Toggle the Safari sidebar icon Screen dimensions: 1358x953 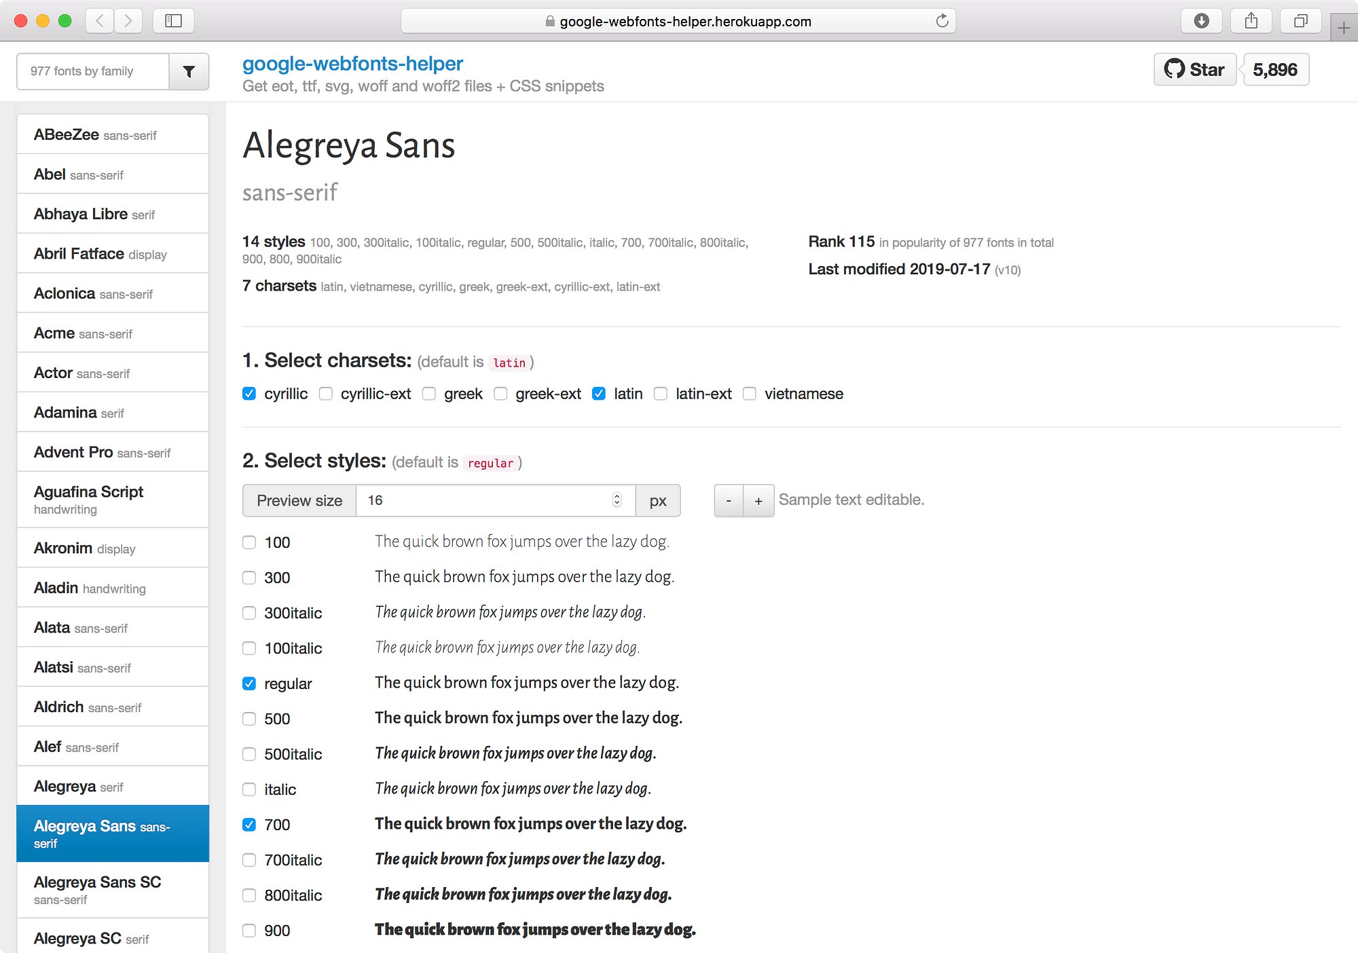click(x=174, y=21)
